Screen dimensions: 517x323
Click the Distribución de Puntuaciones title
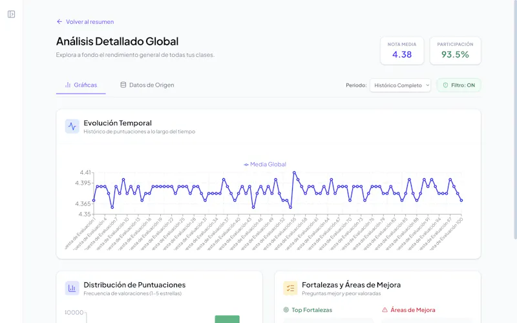tap(134, 285)
